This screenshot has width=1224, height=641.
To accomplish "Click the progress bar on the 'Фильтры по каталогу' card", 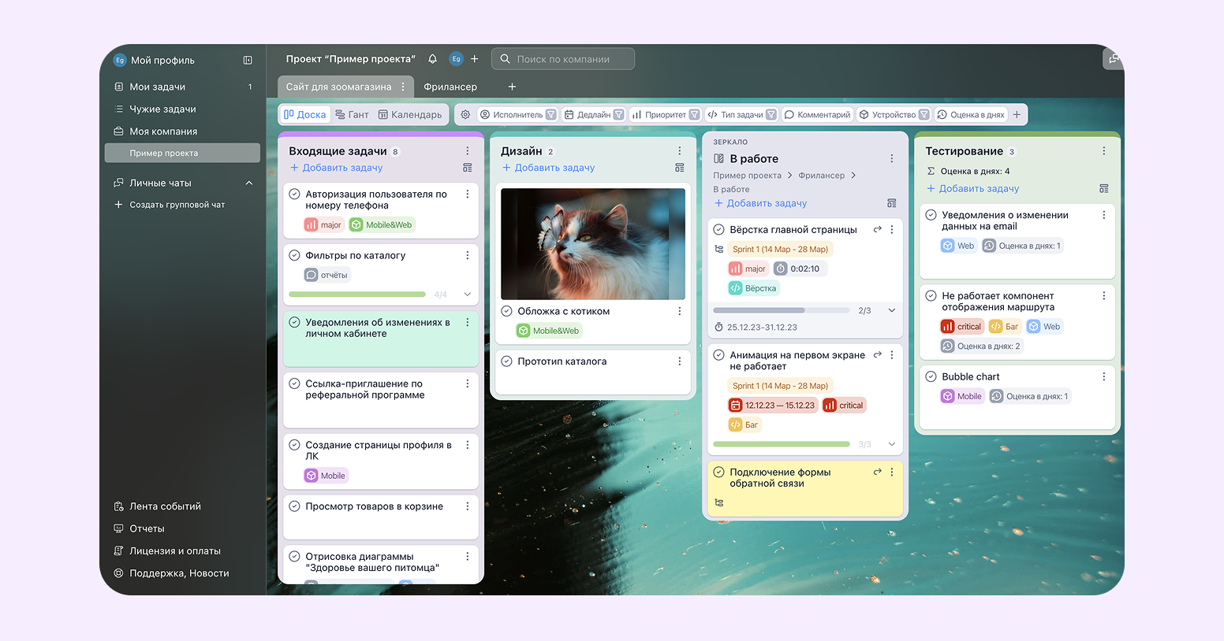I will [356, 293].
